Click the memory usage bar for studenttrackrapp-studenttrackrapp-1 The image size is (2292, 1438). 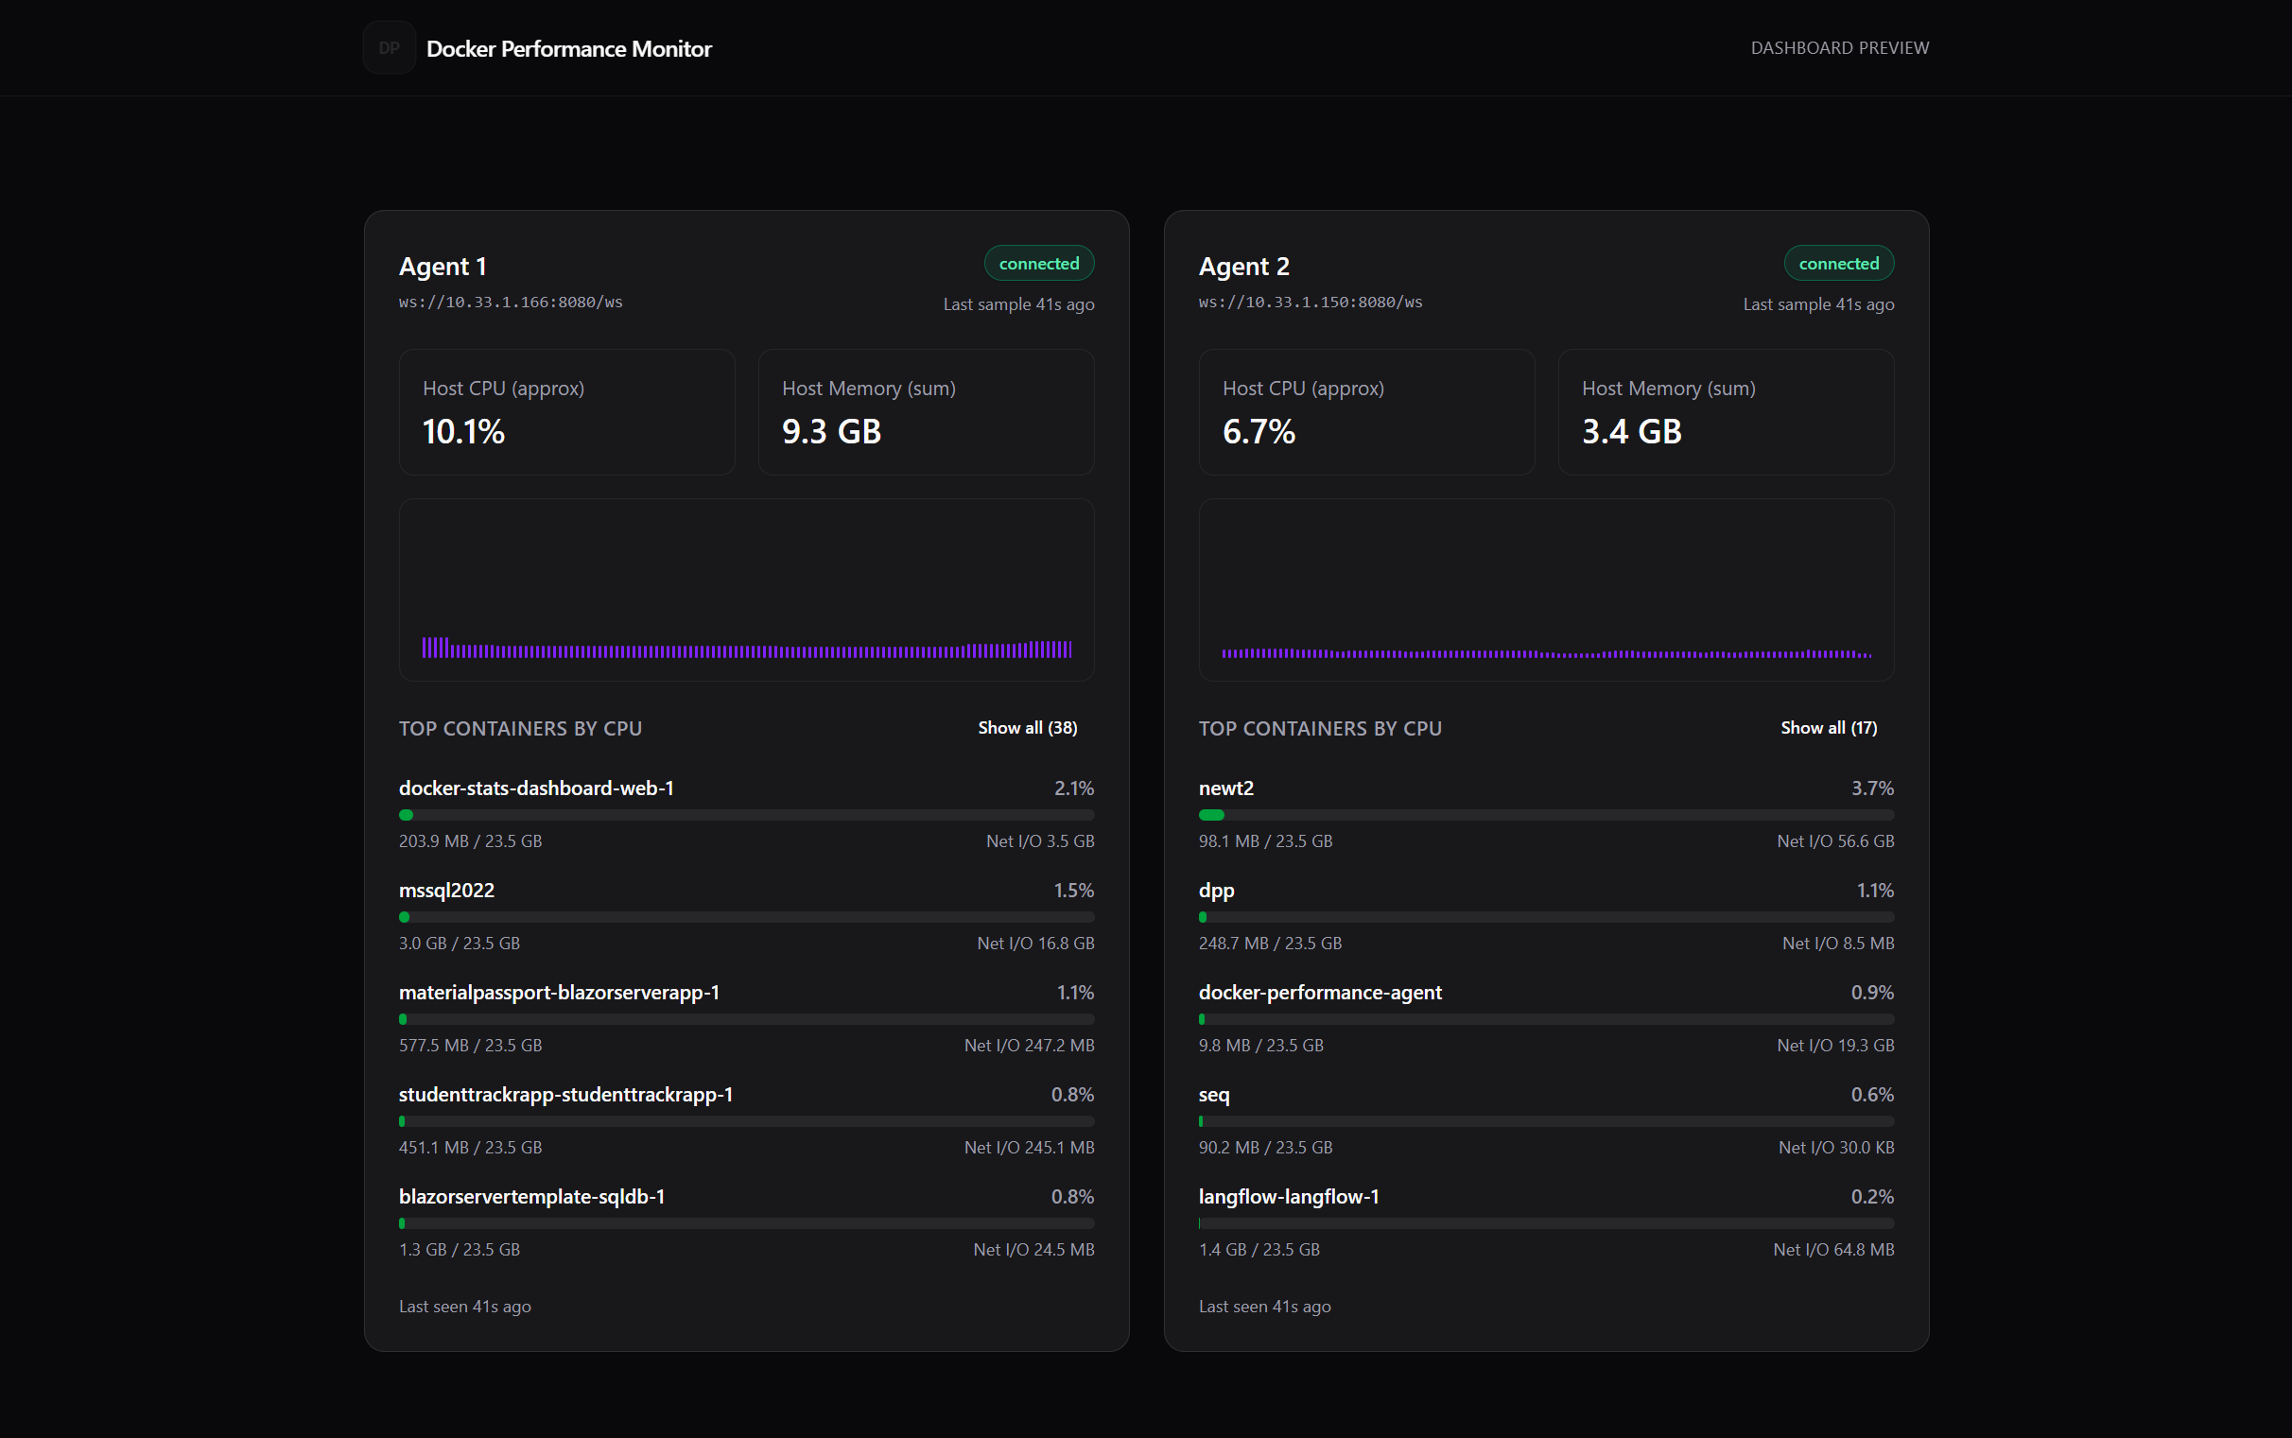747,1121
